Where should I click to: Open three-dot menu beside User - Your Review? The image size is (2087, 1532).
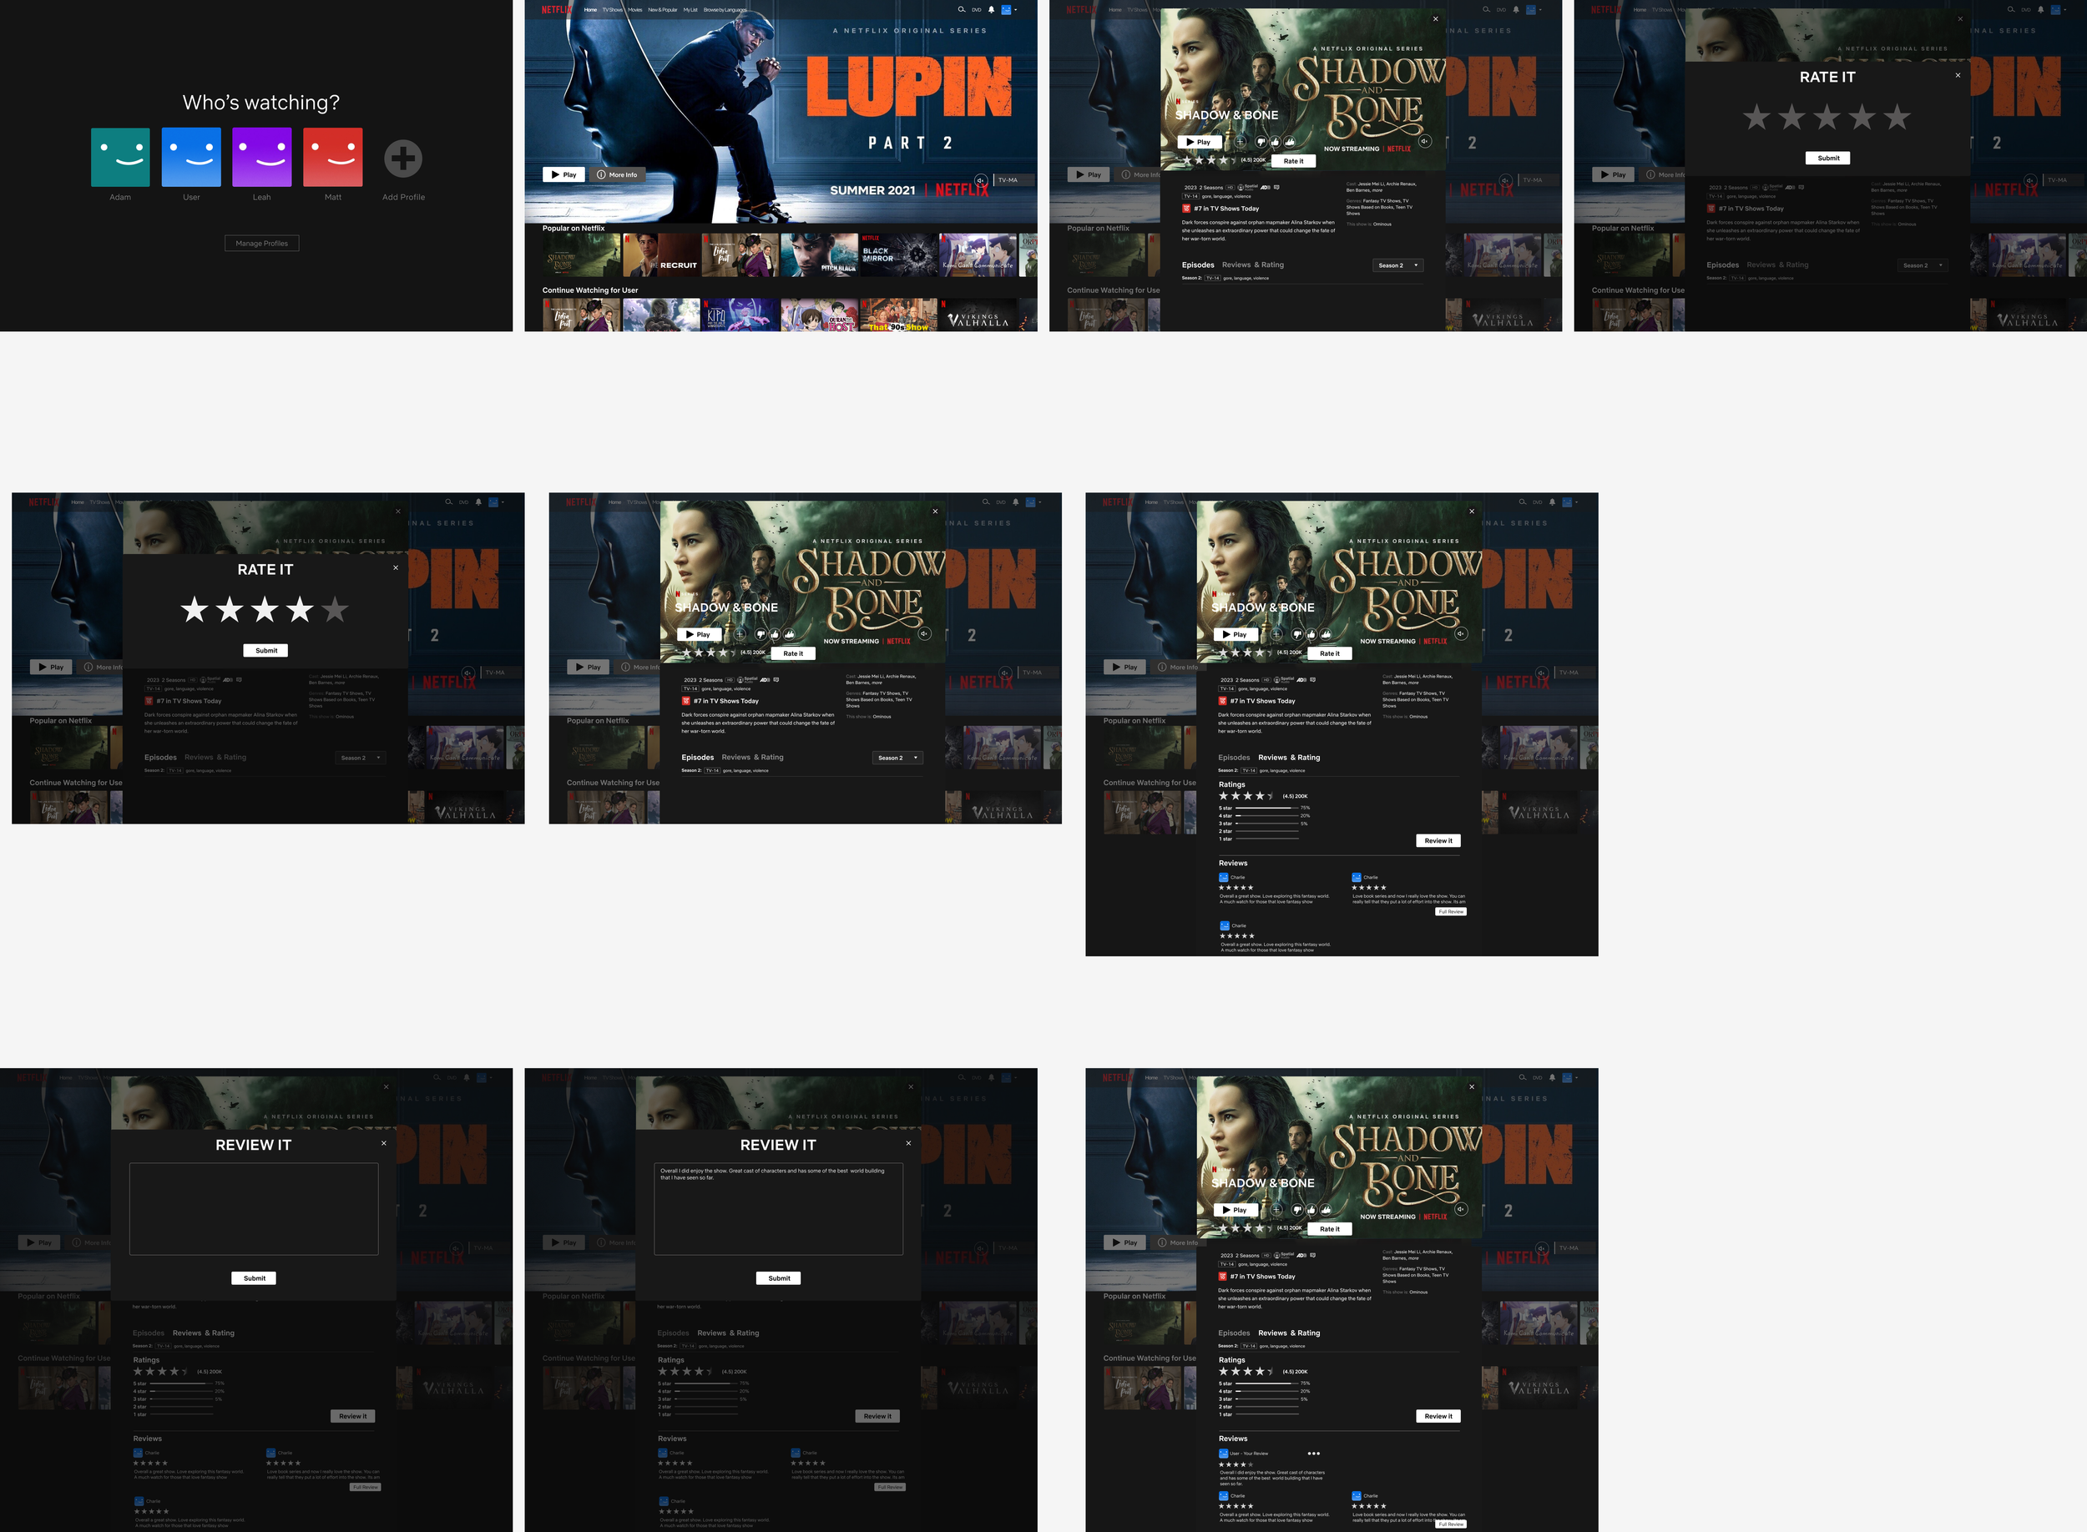click(x=1313, y=1454)
